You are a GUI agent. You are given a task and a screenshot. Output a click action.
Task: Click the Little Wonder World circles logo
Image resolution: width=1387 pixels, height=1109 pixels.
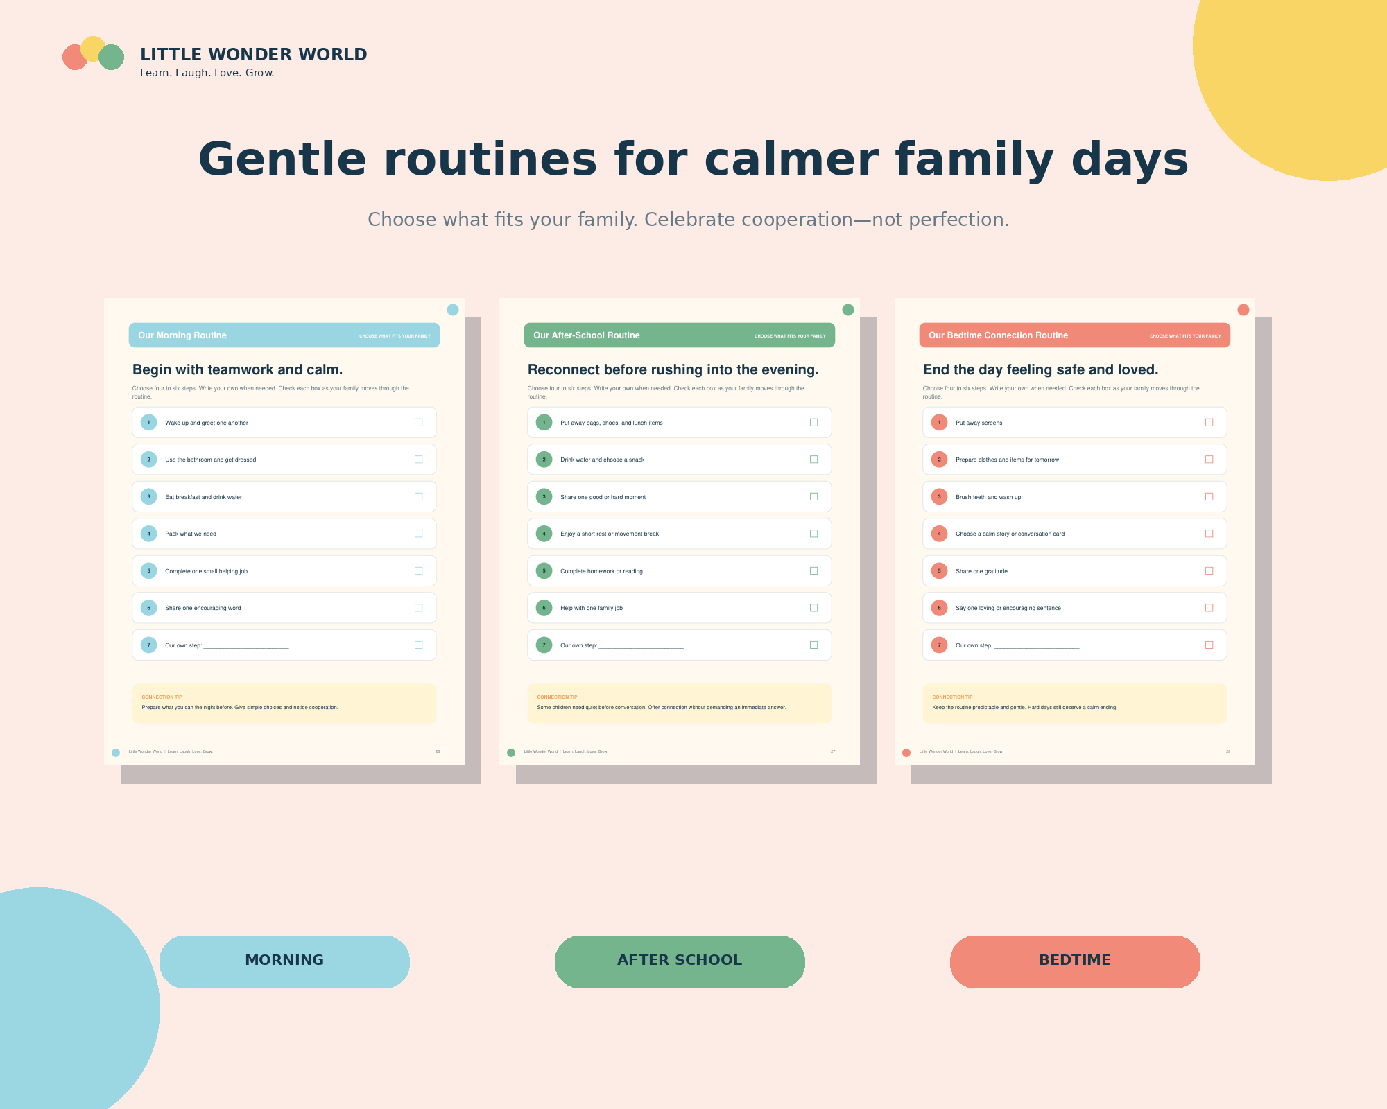[93, 53]
